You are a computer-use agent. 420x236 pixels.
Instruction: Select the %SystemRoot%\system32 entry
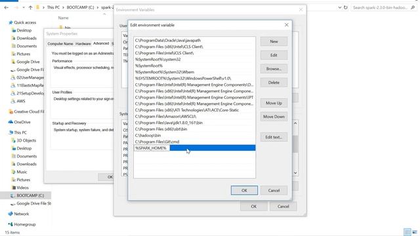[194, 60]
